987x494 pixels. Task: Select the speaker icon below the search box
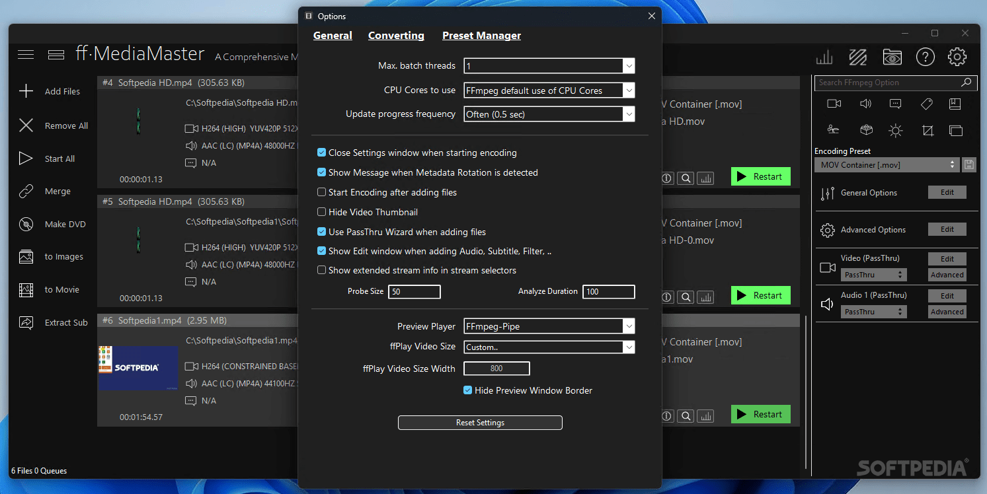(x=865, y=104)
